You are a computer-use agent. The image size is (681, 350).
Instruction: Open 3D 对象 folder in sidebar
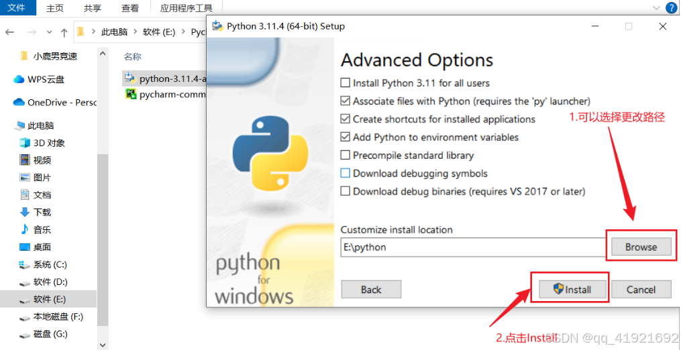(48, 143)
